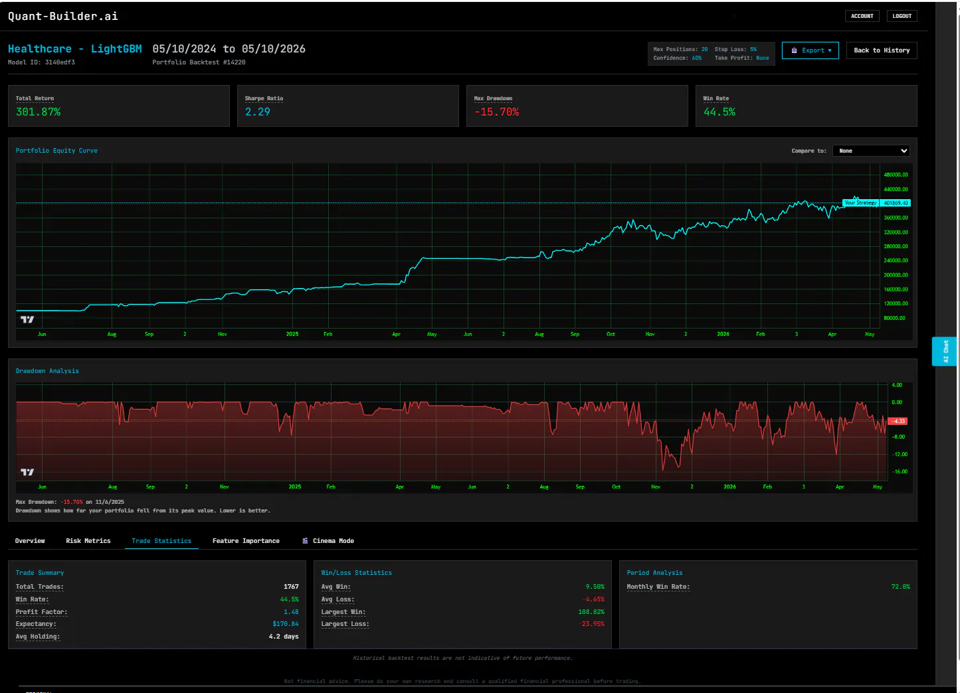The image size is (960, 693).
Task: Click the Portfolio Equity Curve heading
Action: [56, 151]
